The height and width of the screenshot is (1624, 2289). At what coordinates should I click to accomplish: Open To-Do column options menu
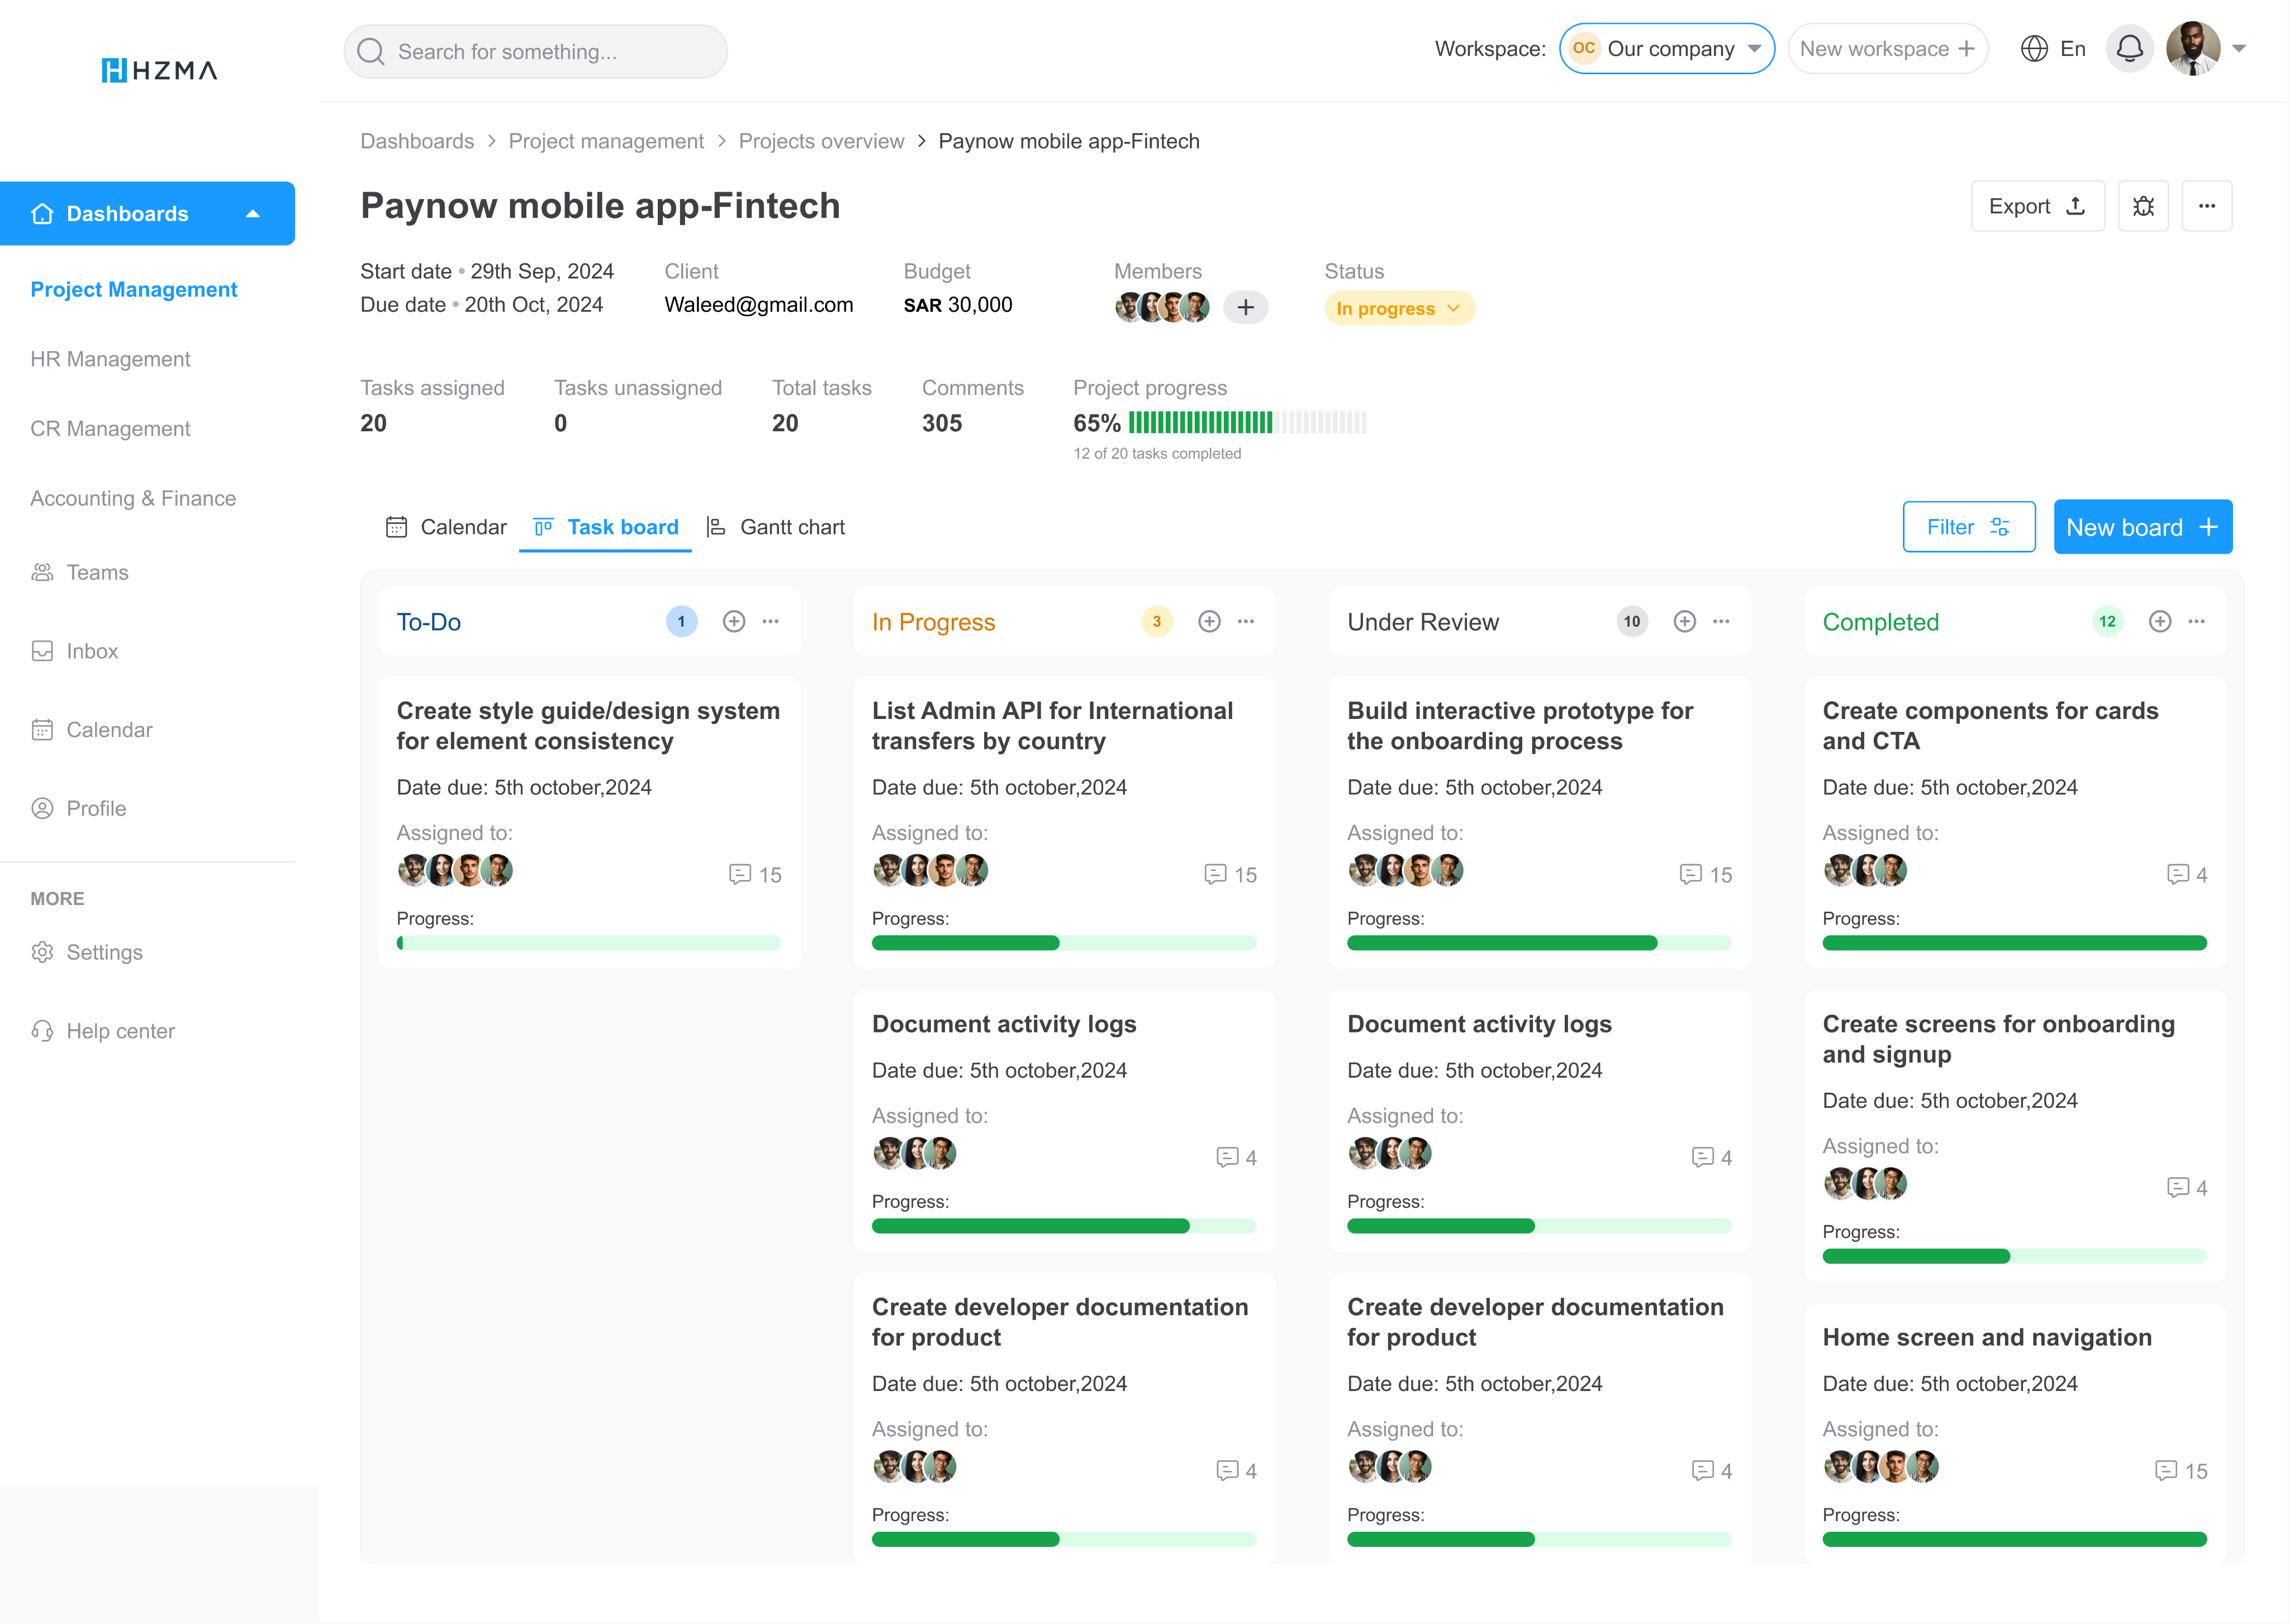point(770,622)
